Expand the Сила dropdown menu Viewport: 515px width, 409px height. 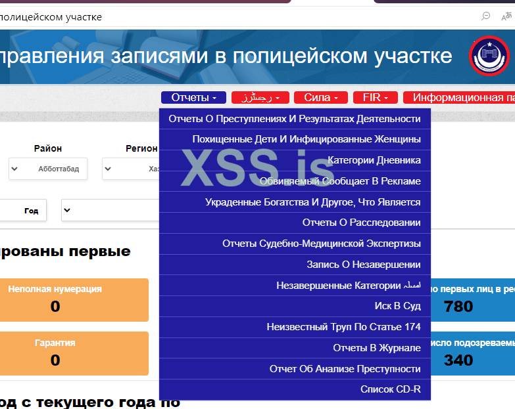pos(320,97)
